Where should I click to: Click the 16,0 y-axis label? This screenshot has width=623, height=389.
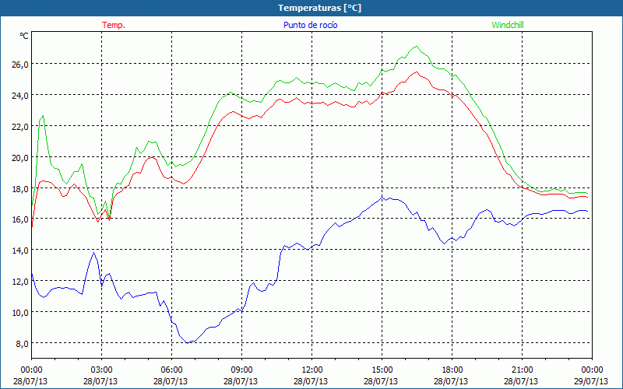click(20, 219)
